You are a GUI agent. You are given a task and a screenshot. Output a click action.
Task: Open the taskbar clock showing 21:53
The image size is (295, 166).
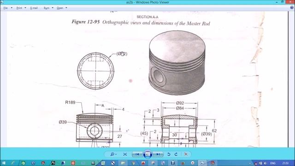coord(285,163)
